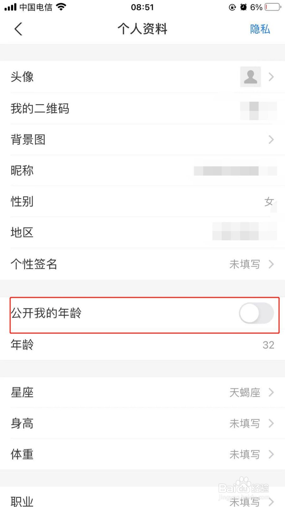The height and width of the screenshot is (507, 285).
Task: Tap the default avatar thumbnail
Action: 250,77
